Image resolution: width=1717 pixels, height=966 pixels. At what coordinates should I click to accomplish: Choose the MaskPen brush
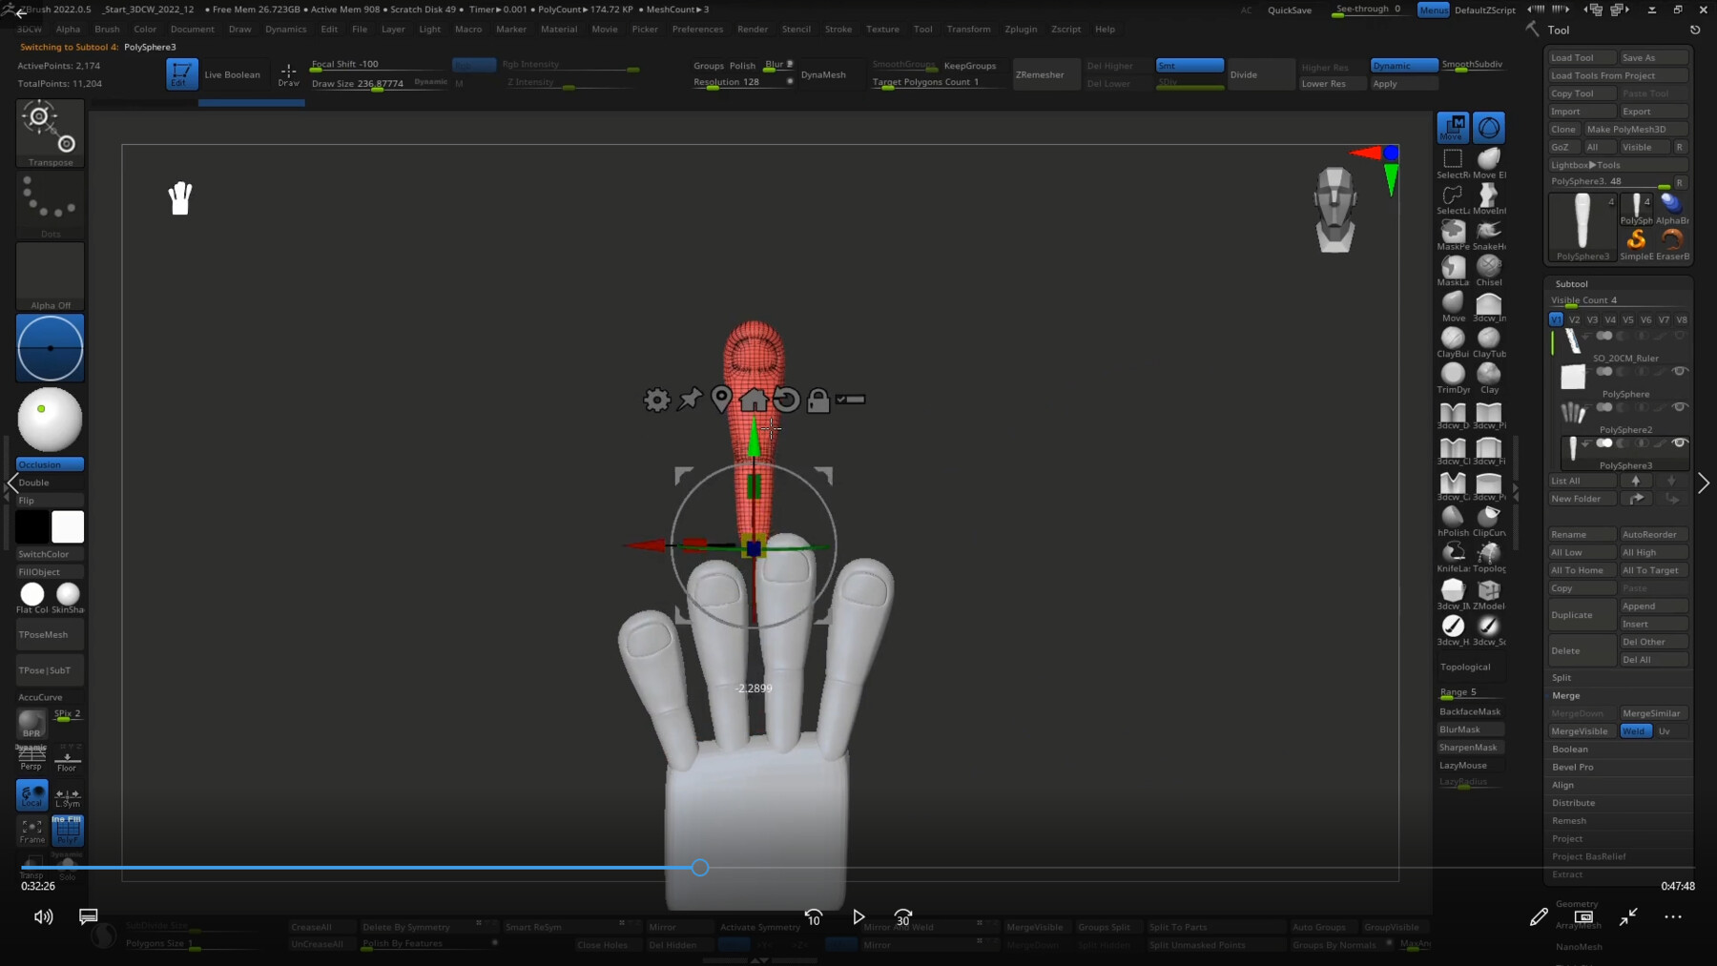click(1454, 232)
